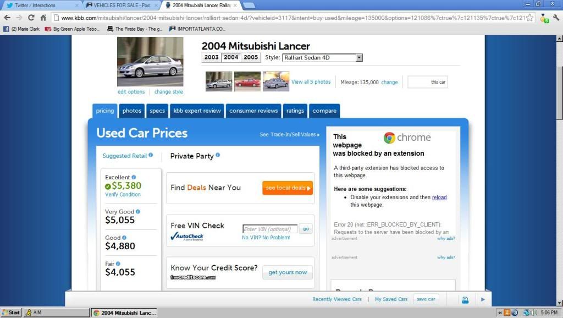Click the orange see local deals button
The height and width of the screenshot is (318, 563).
pos(288,188)
